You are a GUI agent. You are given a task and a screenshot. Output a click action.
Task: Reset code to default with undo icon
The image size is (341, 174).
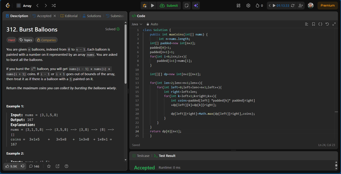pos(327,24)
